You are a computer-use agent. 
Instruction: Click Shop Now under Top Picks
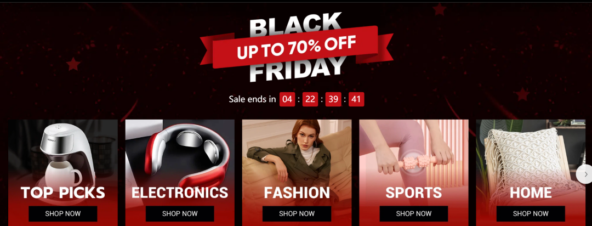tap(62, 213)
